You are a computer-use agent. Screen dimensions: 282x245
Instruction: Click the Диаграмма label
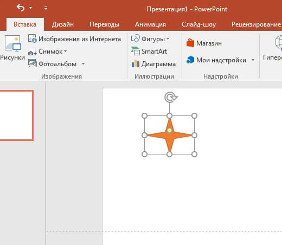158,64
